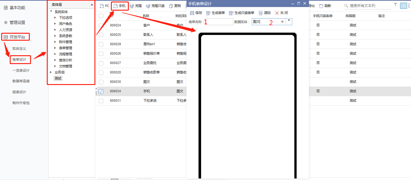Clear the 数据实体 field with X icon
Screen dimensions: 411x180
282,22
